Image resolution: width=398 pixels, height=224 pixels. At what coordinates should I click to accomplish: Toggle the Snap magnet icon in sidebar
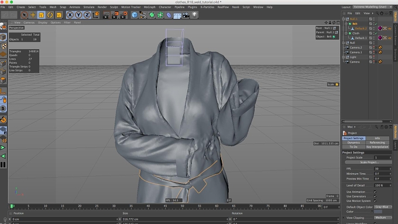pyautogui.click(x=3, y=119)
